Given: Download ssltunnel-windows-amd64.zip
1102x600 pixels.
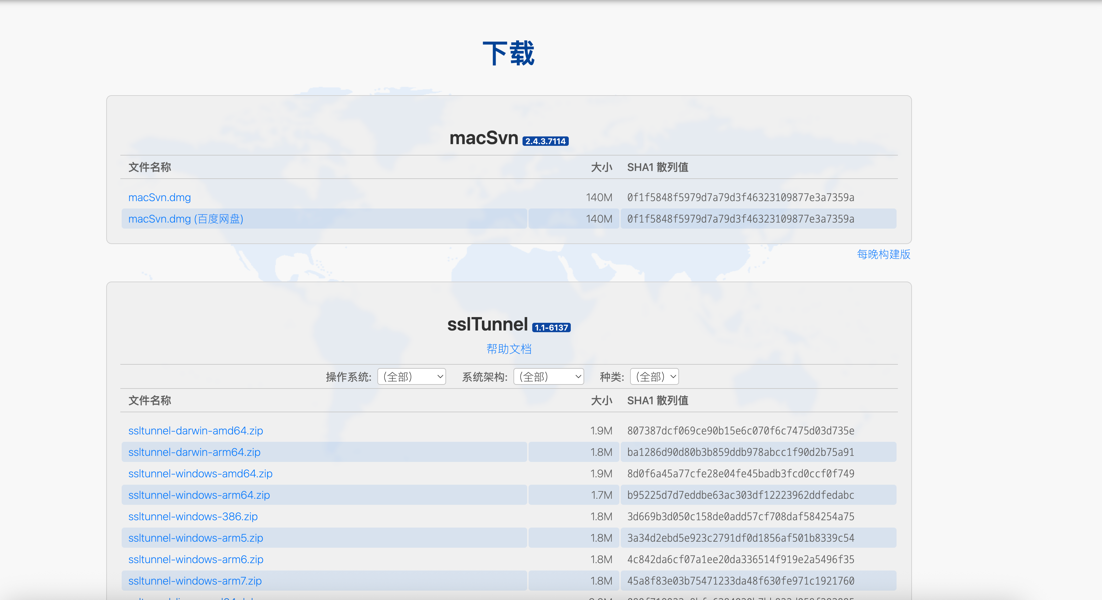Looking at the screenshot, I should (200, 473).
